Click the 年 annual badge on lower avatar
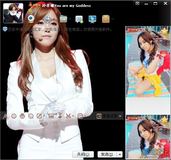This screenshot has height=160, width=171. [x=141, y=118]
